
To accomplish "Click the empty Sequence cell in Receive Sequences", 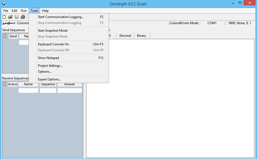I will [x=48, y=90].
